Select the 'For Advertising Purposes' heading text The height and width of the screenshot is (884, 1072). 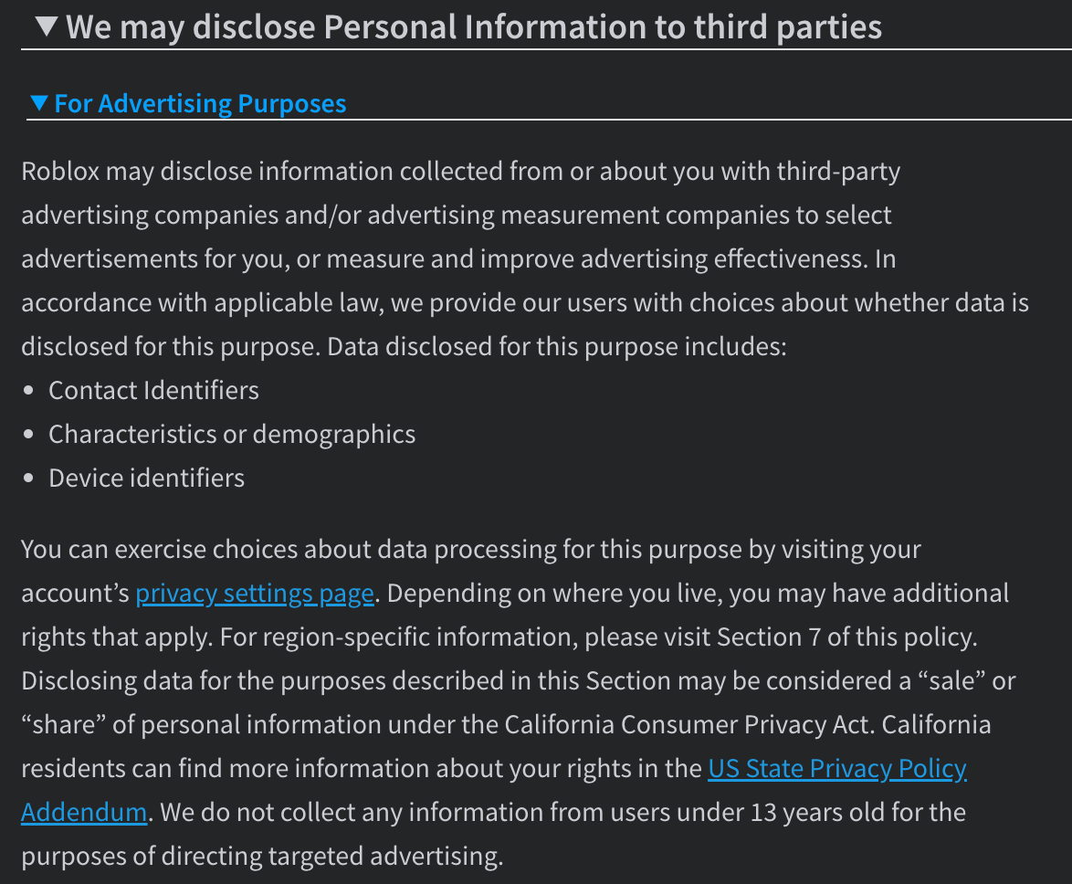tap(199, 103)
